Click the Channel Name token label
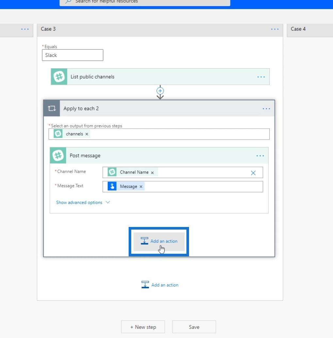 pyautogui.click(x=134, y=172)
